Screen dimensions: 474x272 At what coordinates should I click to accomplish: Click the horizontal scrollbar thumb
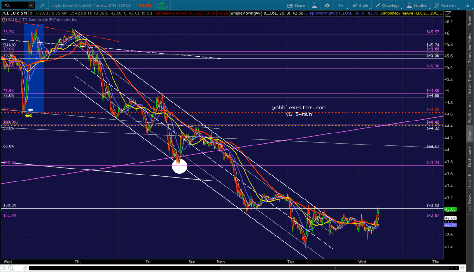[335, 268]
